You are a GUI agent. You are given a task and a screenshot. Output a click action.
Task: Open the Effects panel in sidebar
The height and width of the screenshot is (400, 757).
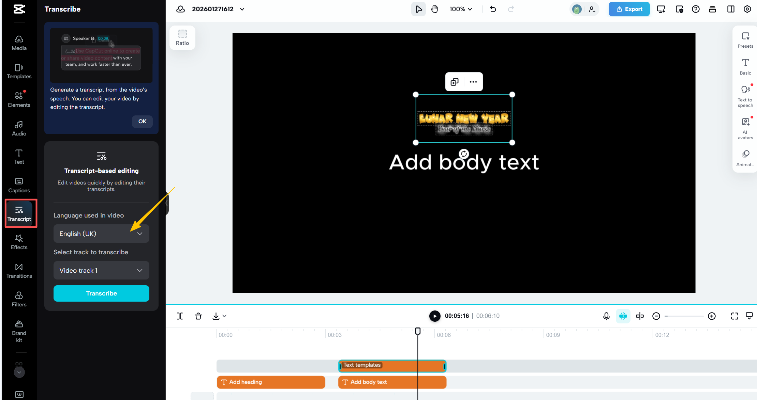tap(19, 242)
